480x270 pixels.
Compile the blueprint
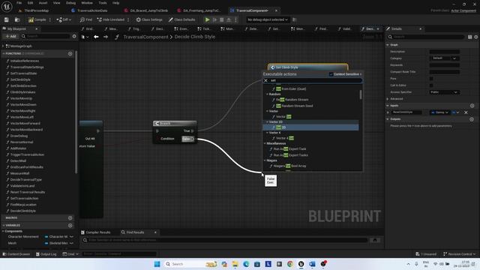point(37,19)
